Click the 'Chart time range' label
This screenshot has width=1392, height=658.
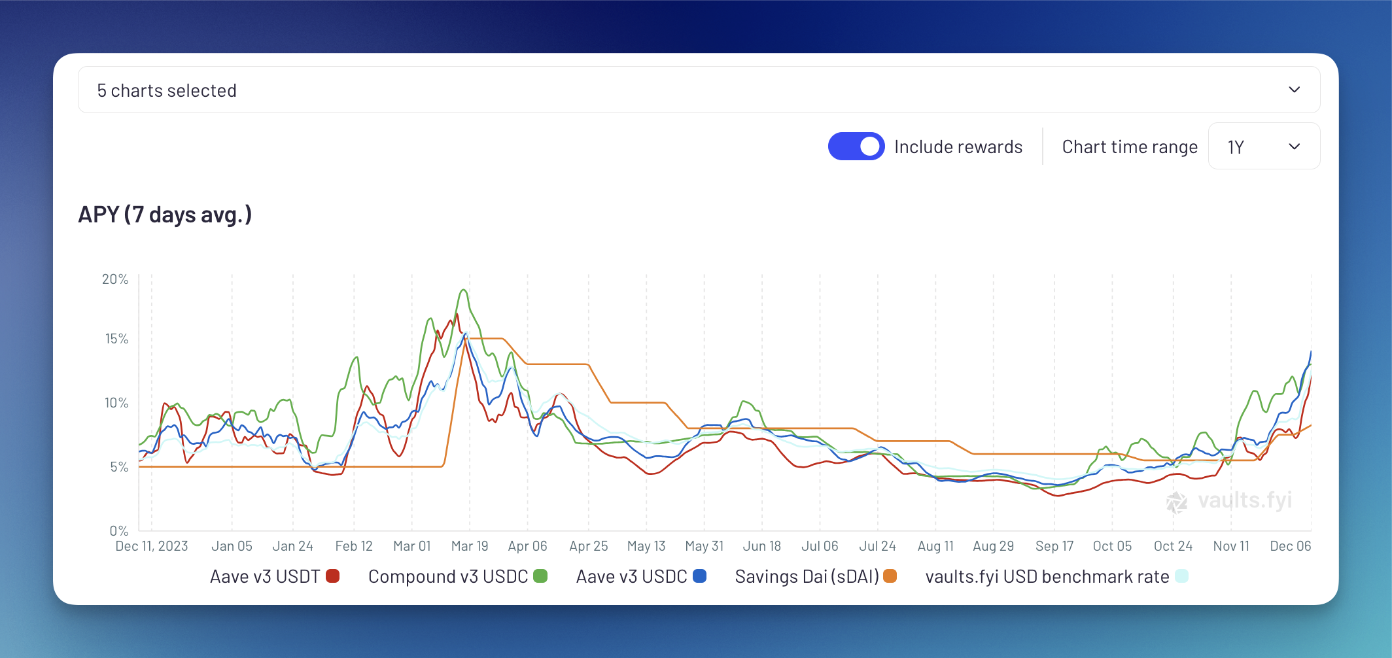1130,147
